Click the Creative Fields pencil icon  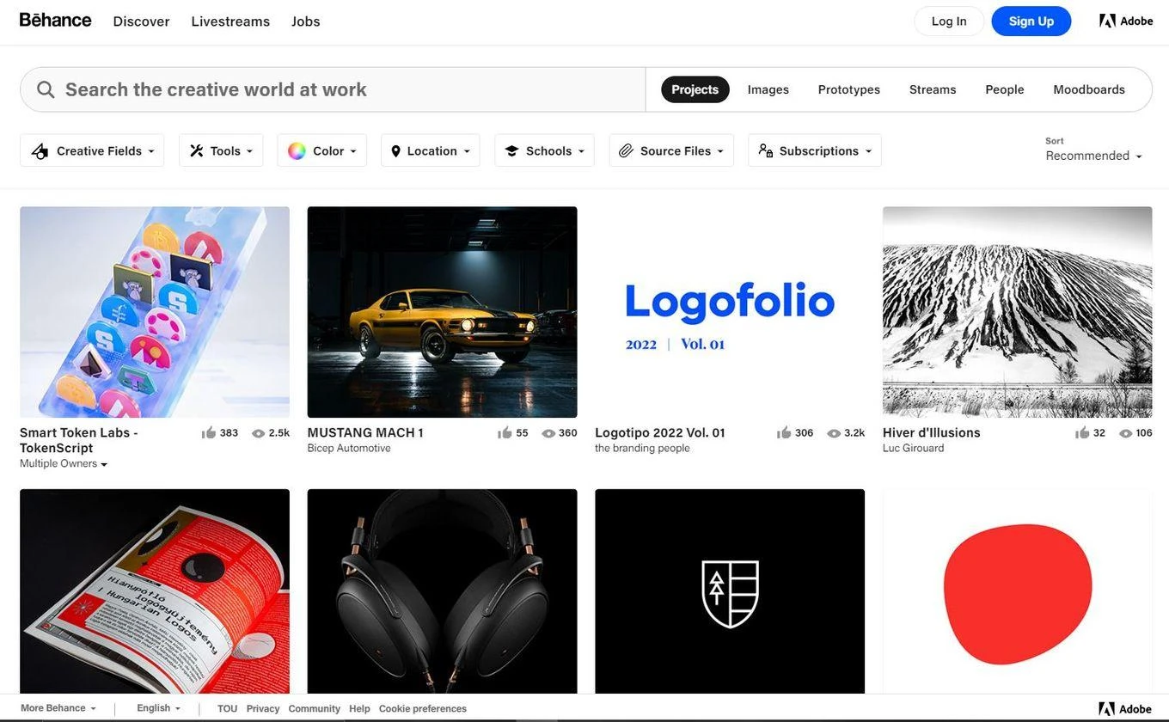click(40, 151)
